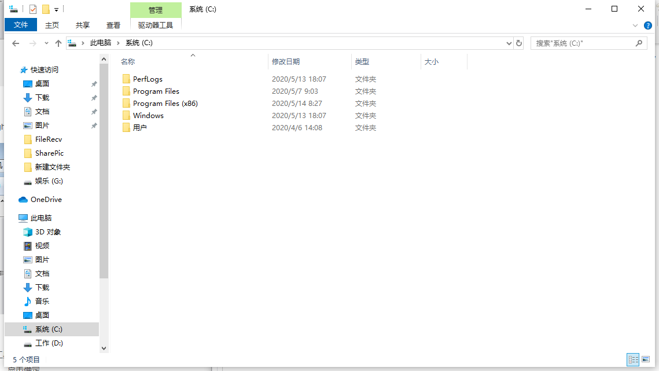Click 此电脑 in the address breadcrumb

point(100,43)
